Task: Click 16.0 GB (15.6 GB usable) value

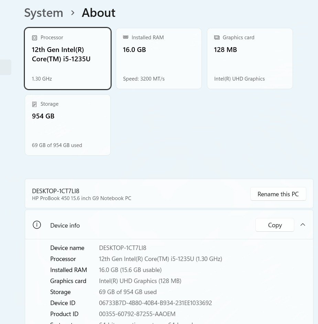Action: point(130,270)
